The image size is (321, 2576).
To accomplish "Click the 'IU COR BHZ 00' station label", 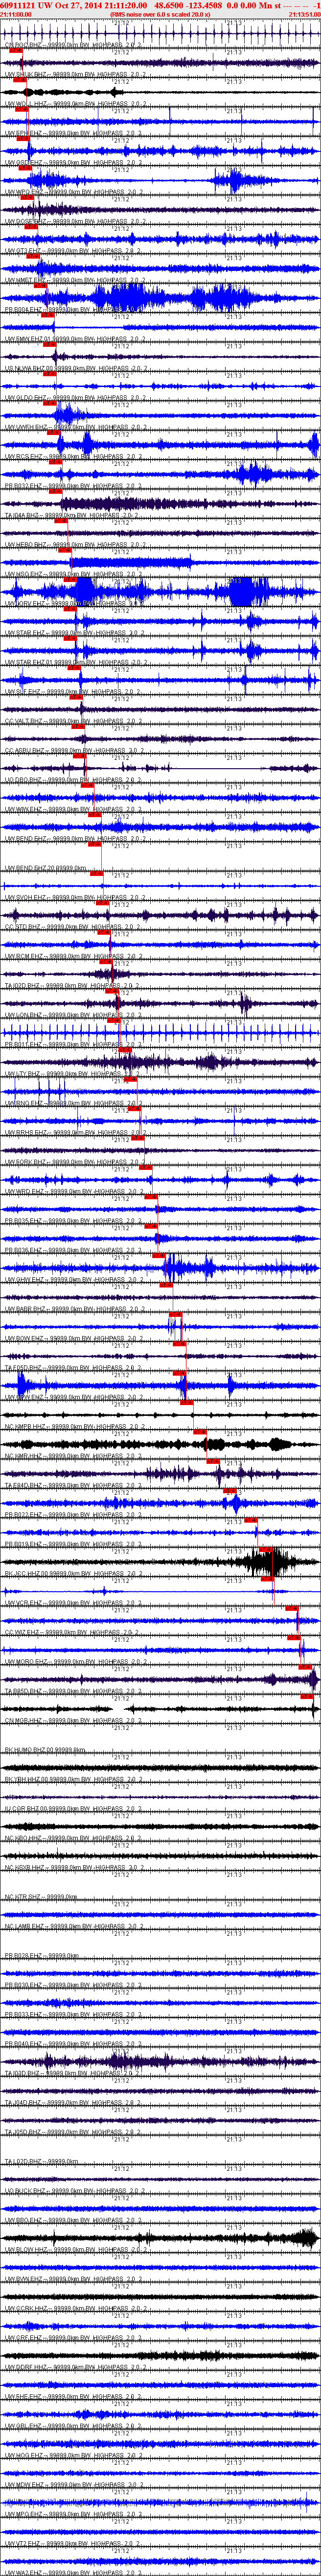I will (28, 1809).
